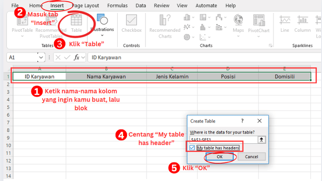322x181 pixels.
Task: Select the "Nama Karyawan" header cell
Action: point(106,76)
